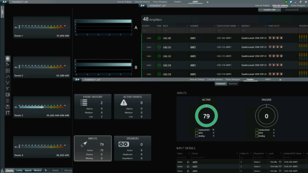This screenshot has height=173, width=308.
Task: Toggle Dante/AES67 checkbox under Active inputs
Action: pyautogui.click(x=196, y=130)
